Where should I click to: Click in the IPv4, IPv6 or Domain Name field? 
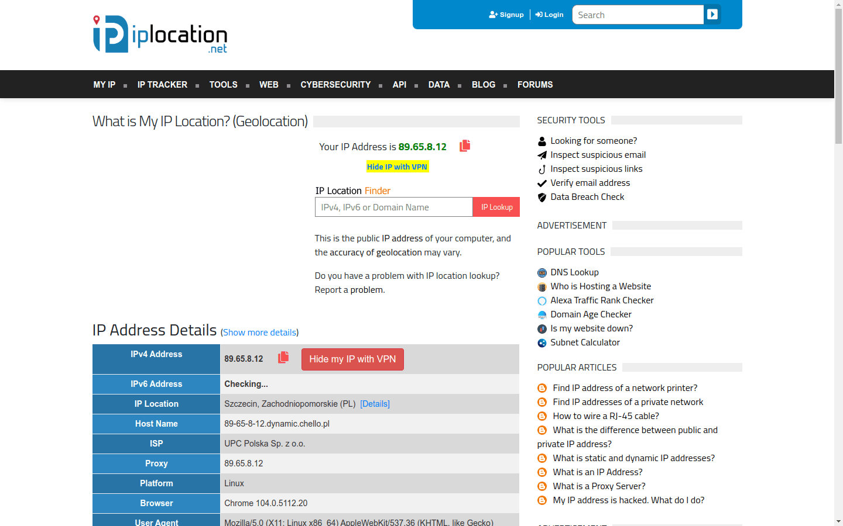pos(393,206)
